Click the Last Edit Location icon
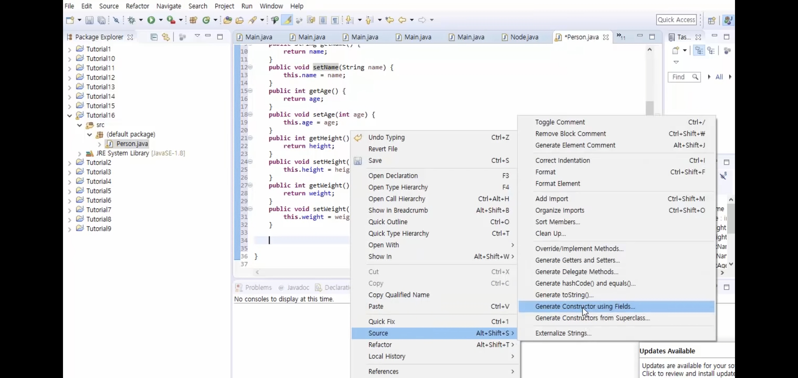Image resolution: width=798 pixels, height=378 pixels. [x=390, y=20]
